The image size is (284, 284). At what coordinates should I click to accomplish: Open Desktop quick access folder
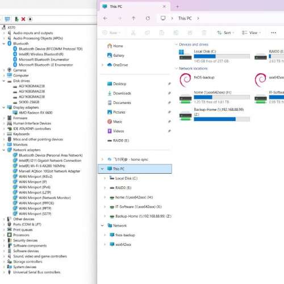(116, 83)
